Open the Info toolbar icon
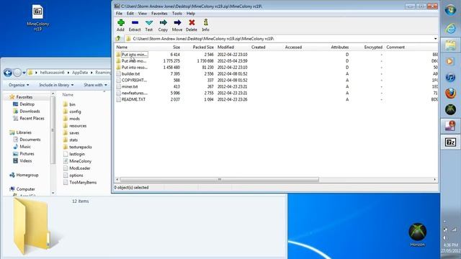The width and height of the screenshot is (461, 259). [205, 25]
